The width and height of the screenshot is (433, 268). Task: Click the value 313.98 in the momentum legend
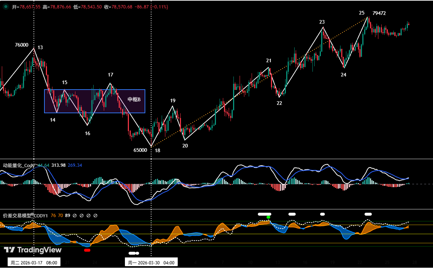tap(59, 165)
